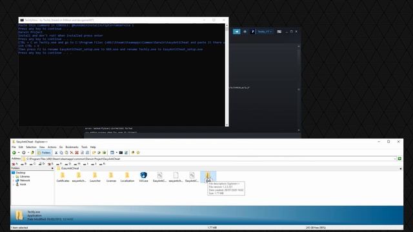This screenshot has width=413, height=232.
Task: Paste using the toolbar Paste icon
Action: coord(66,153)
